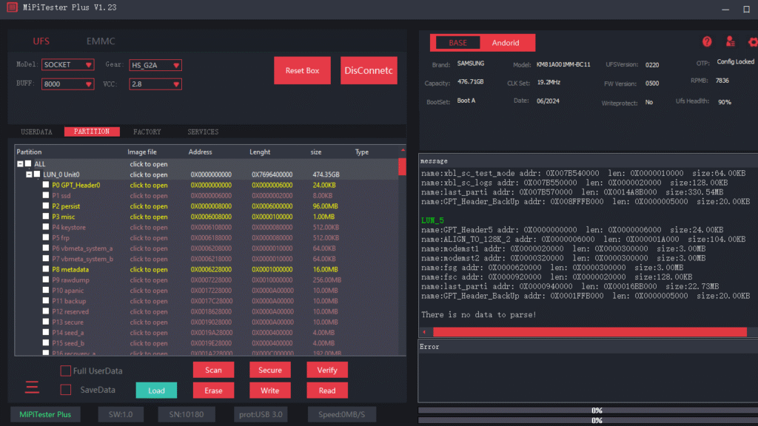758x426 pixels.
Task: Click the partition list vertical scrollbar thumb
Action: click(402, 166)
